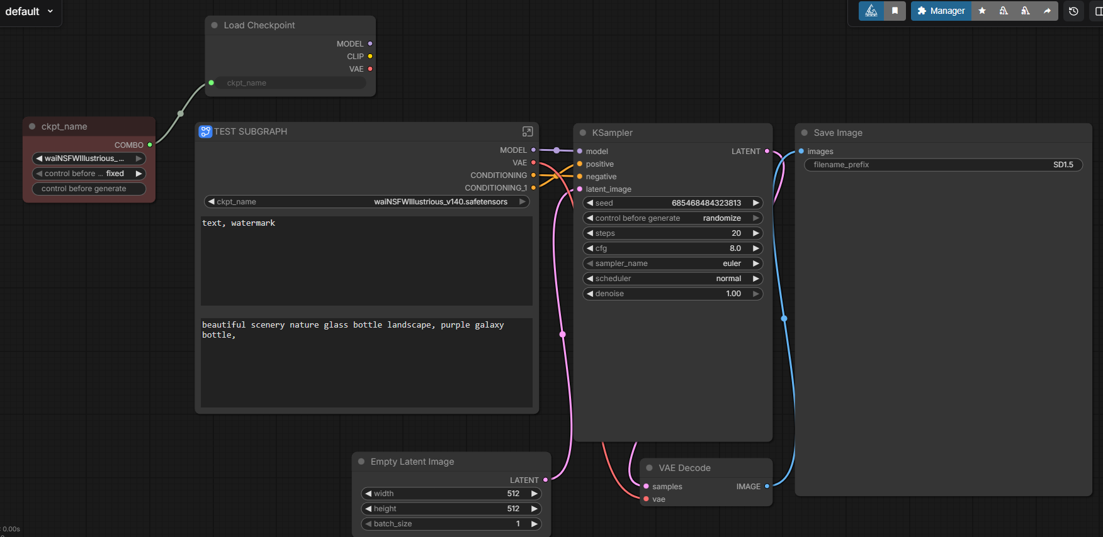Click KSampler negative input slot
This screenshot has width=1103, height=537.
coord(580,176)
